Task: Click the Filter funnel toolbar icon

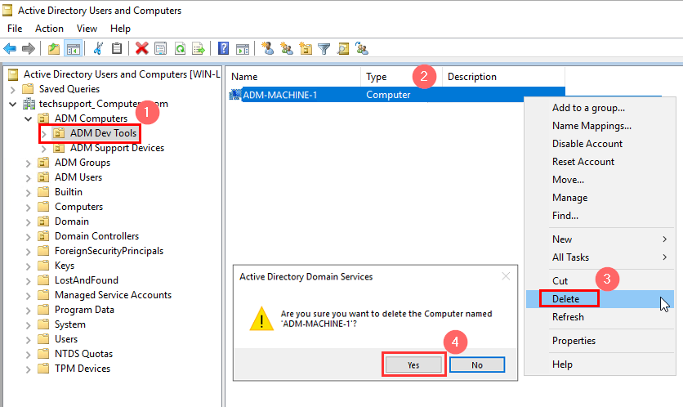Action: (x=324, y=48)
